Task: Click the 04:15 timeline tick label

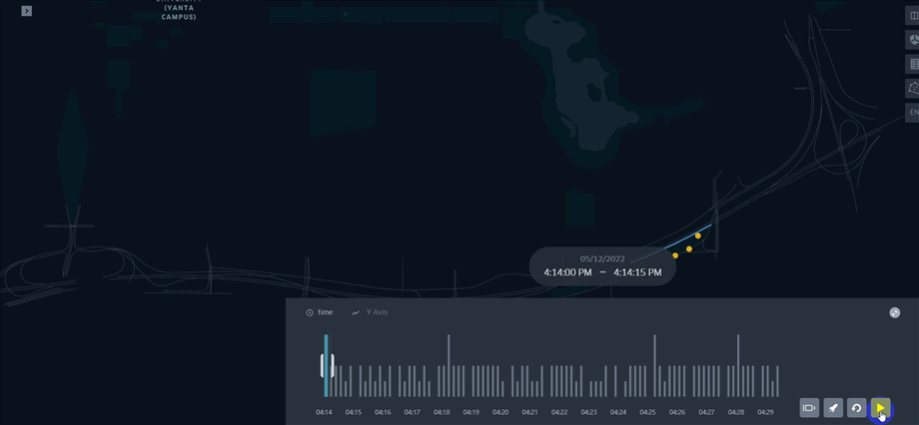Action: click(x=354, y=412)
